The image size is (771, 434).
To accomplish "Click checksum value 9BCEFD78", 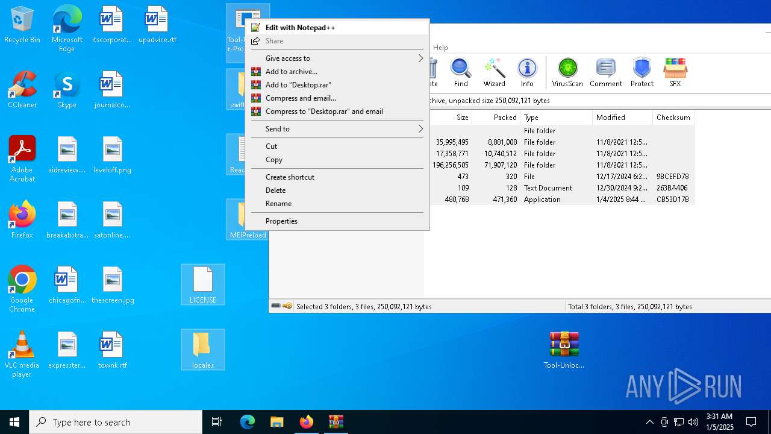I will [x=672, y=177].
